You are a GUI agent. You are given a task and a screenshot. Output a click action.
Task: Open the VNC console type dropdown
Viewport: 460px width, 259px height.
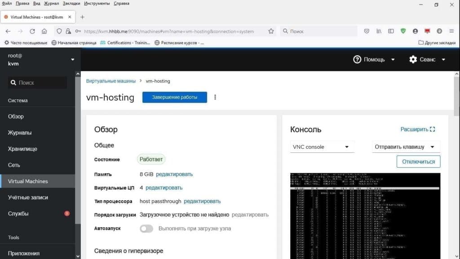click(322, 147)
